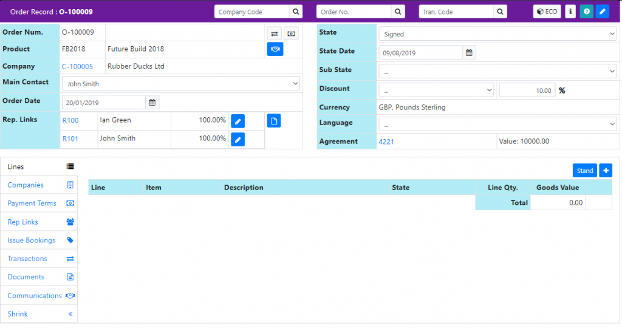Open company link C-100005
622x328 pixels.
(x=77, y=67)
